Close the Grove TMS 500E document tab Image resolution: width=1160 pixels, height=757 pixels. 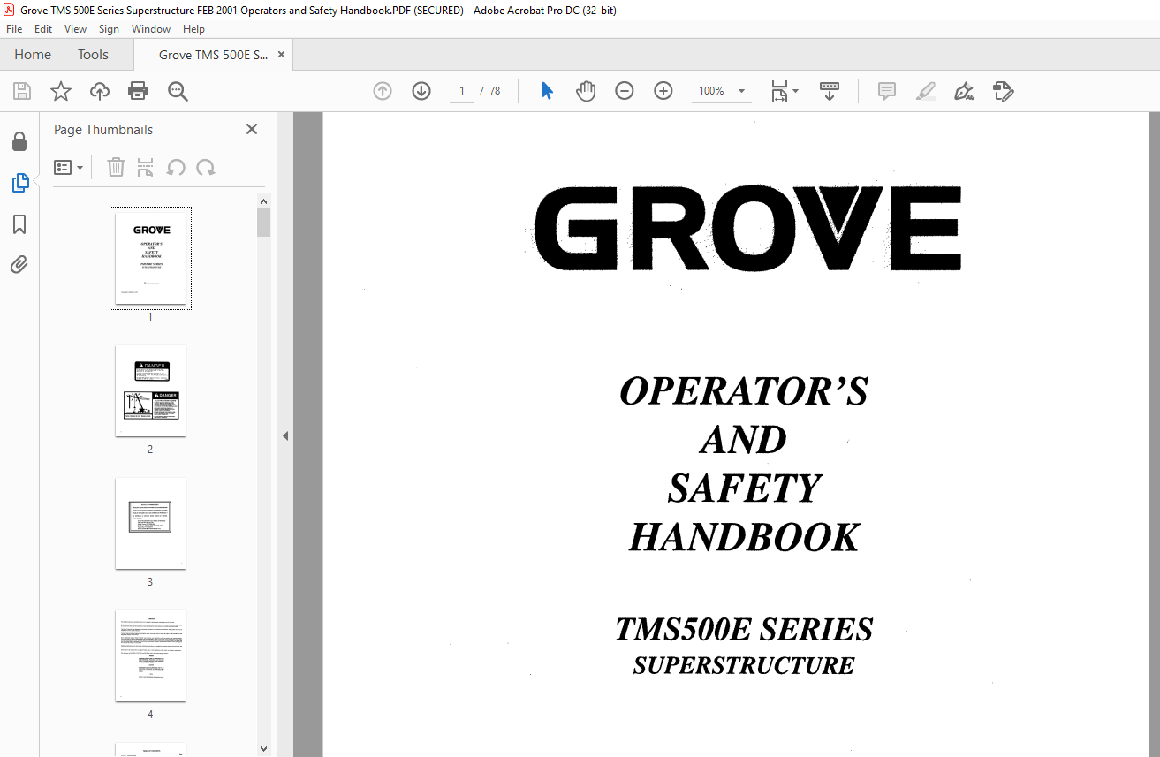tap(281, 55)
